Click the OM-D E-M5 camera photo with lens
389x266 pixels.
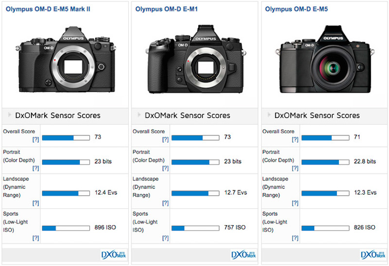pyautogui.click(x=325, y=63)
